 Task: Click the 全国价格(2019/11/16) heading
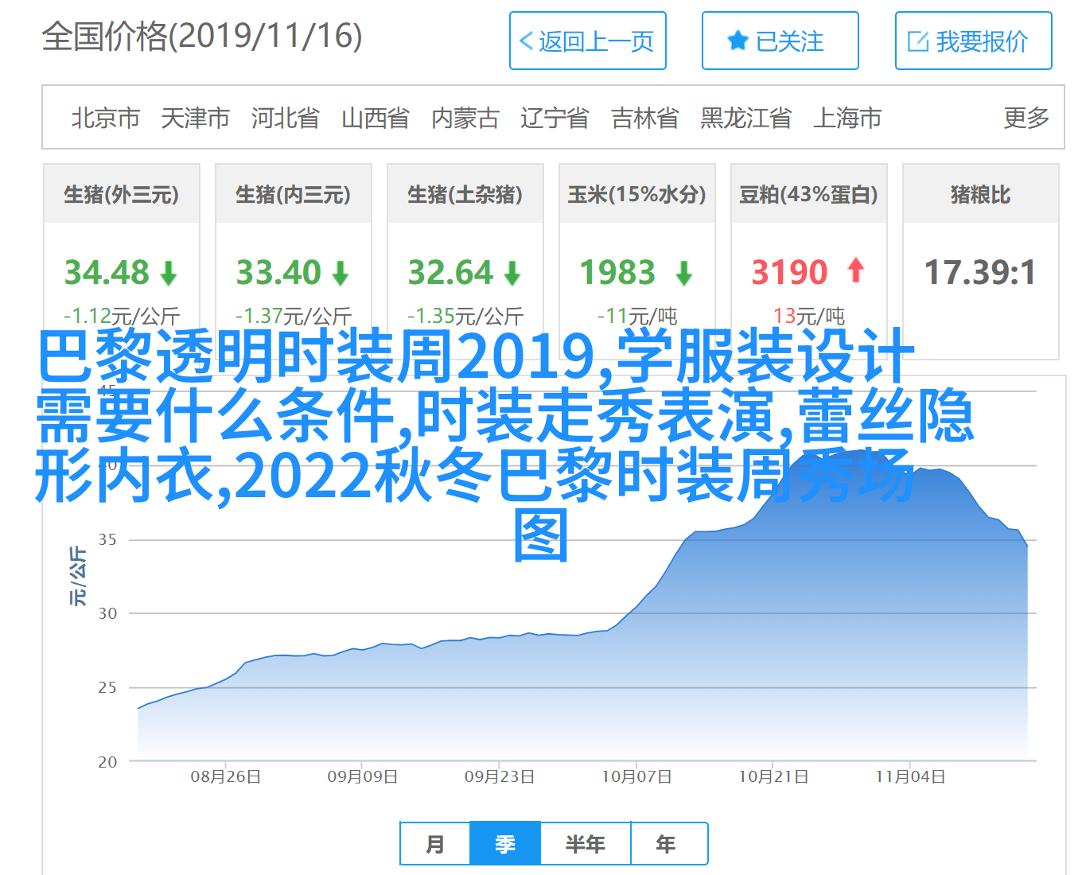click(202, 37)
